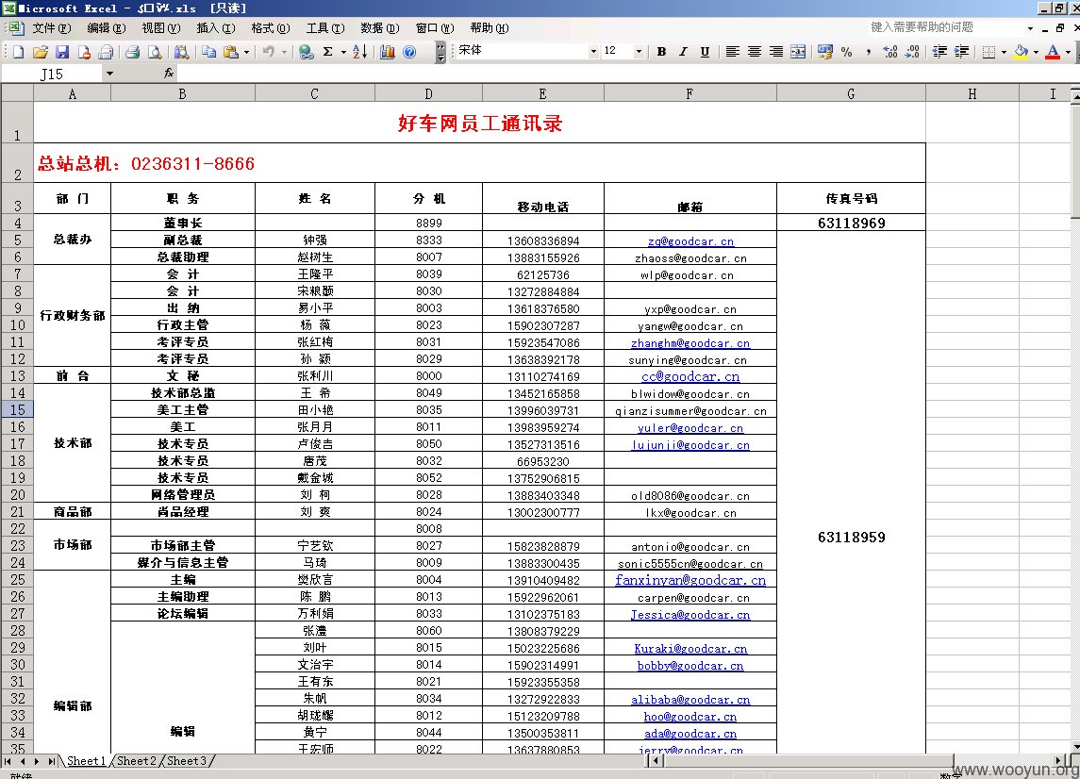The image size is (1080, 779).
Task: Align text right in the toolbar
Action: click(776, 52)
